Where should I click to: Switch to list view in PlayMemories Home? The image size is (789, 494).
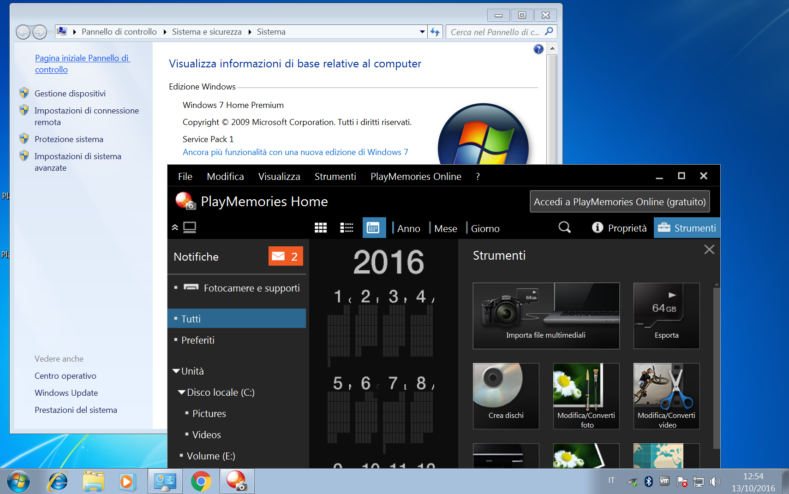[347, 227]
